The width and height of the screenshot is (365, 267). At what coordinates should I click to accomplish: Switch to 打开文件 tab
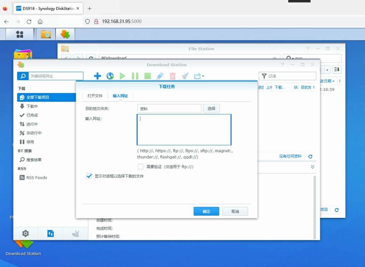click(x=95, y=96)
